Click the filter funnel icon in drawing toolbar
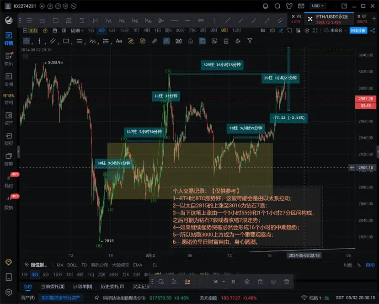This screenshot has height=304, width=379. coord(250,41)
